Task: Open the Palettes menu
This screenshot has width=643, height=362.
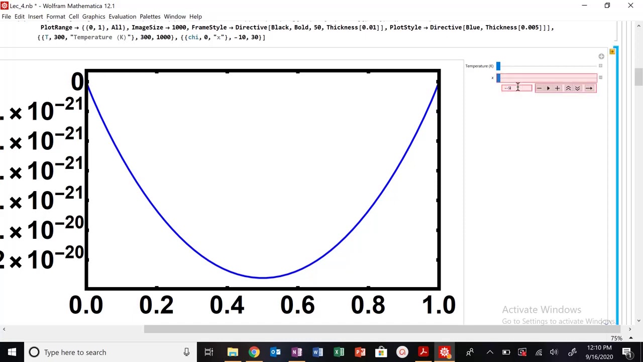Action: (x=150, y=17)
